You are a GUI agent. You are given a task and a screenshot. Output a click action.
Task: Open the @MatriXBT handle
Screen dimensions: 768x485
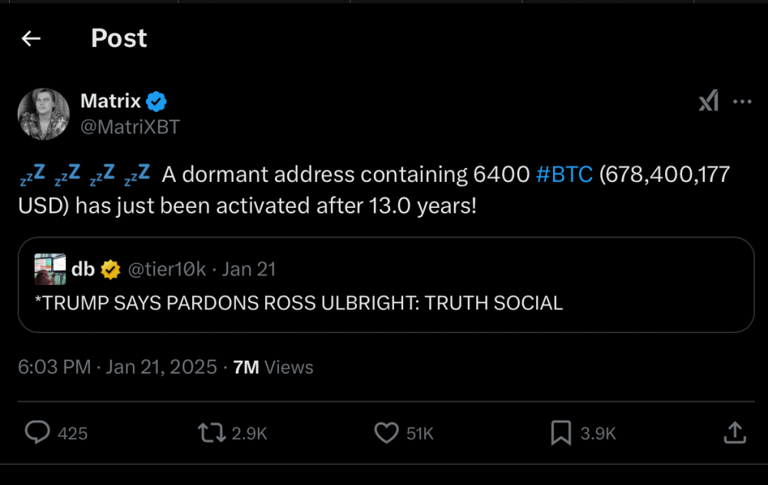[130, 127]
